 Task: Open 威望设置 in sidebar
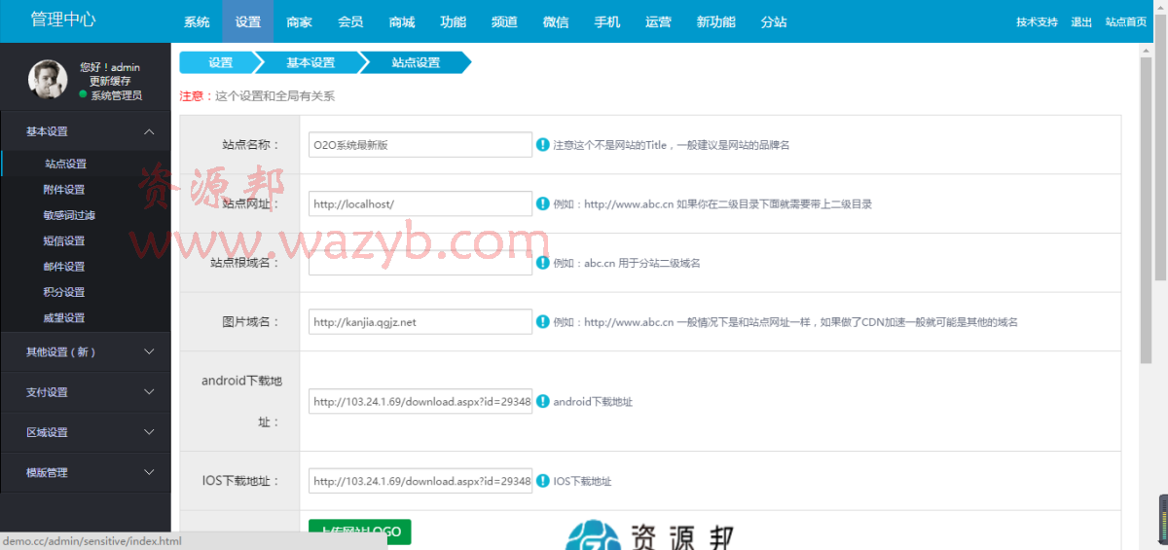(64, 317)
